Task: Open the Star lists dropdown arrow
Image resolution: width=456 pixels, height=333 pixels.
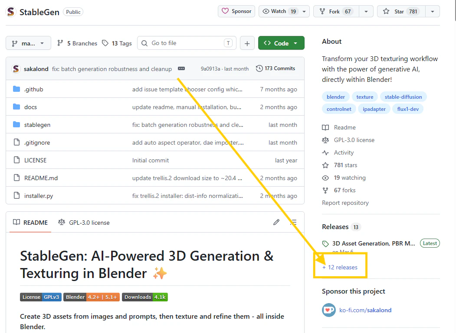Action: [x=433, y=11]
